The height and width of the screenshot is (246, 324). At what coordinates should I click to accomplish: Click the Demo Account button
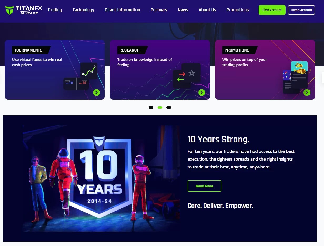click(301, 10)
